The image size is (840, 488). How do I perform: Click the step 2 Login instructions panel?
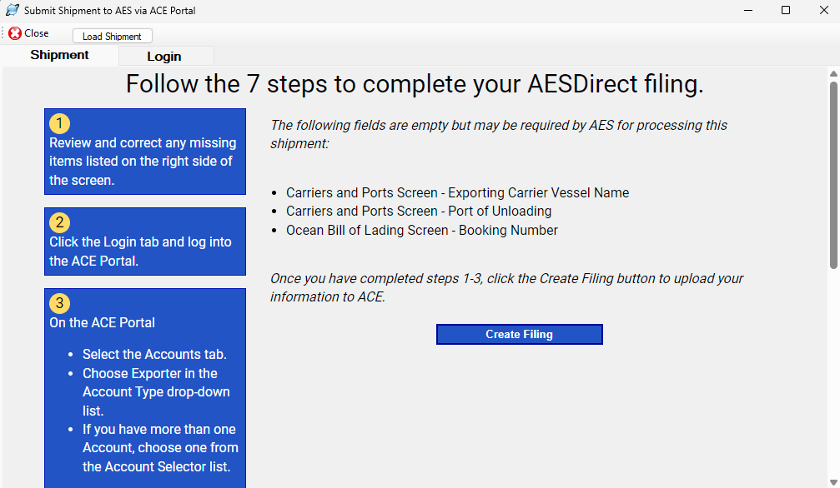click(144, 242)
